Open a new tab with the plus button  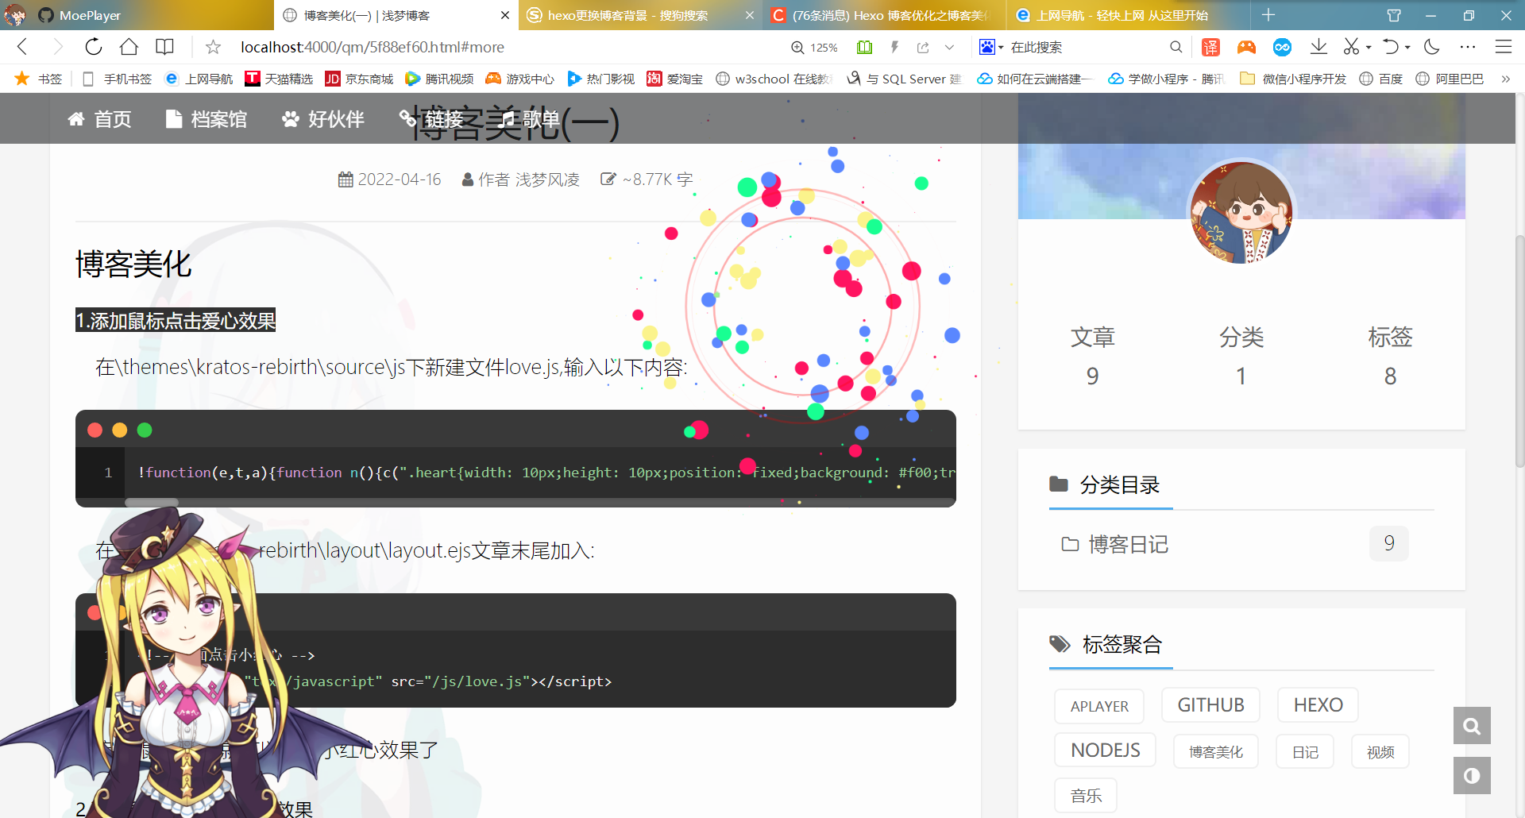coord(1268,15)
